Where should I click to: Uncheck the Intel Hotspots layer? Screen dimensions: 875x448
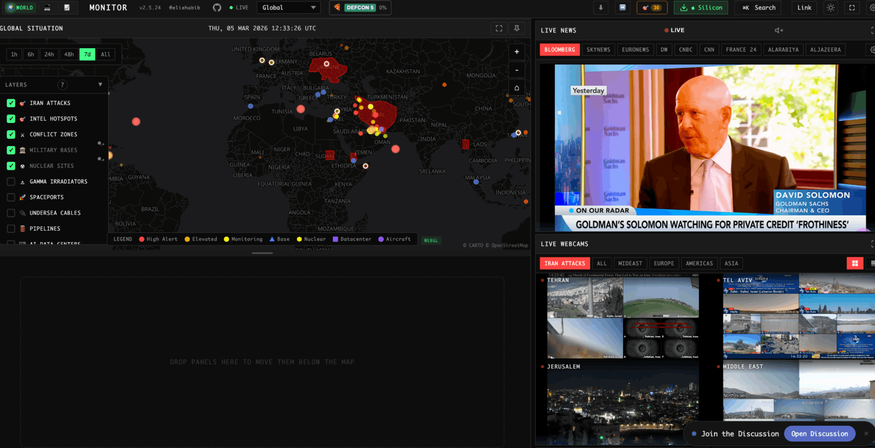pos(11,119)
